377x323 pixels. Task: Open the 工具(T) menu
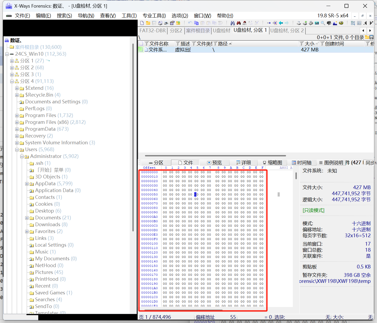click(x=129, y=16)
